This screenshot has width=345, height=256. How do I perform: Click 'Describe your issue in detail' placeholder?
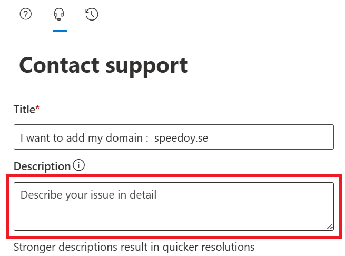point(88,195)
